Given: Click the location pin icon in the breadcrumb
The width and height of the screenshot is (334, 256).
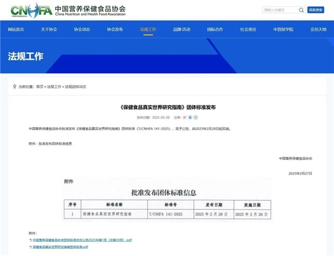Looking at the screenshot, I should pos(14,86).
